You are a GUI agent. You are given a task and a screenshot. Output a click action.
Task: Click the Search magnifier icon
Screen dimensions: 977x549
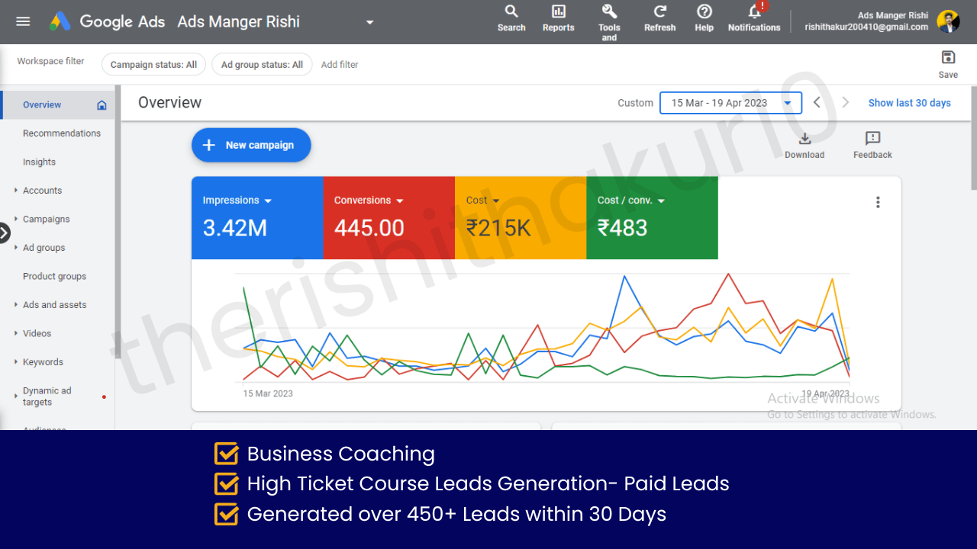[x=511, y=11]
